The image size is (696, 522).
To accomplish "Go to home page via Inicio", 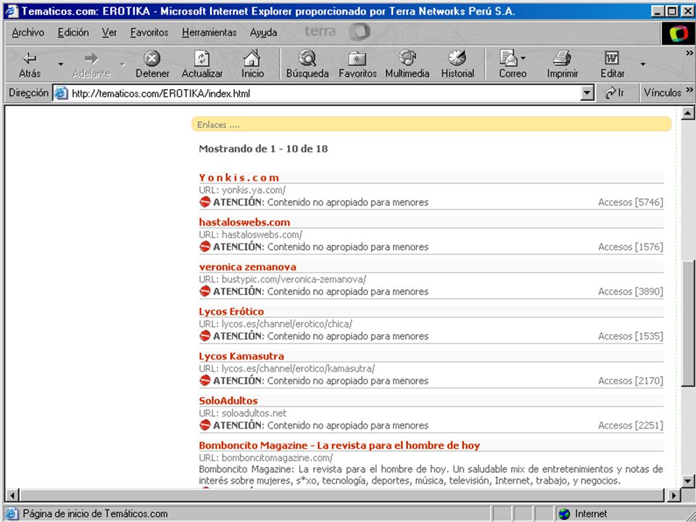I will pos(252,65).
